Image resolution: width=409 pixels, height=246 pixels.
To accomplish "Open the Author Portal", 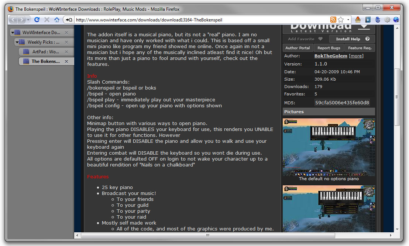I will coord(298,48).
